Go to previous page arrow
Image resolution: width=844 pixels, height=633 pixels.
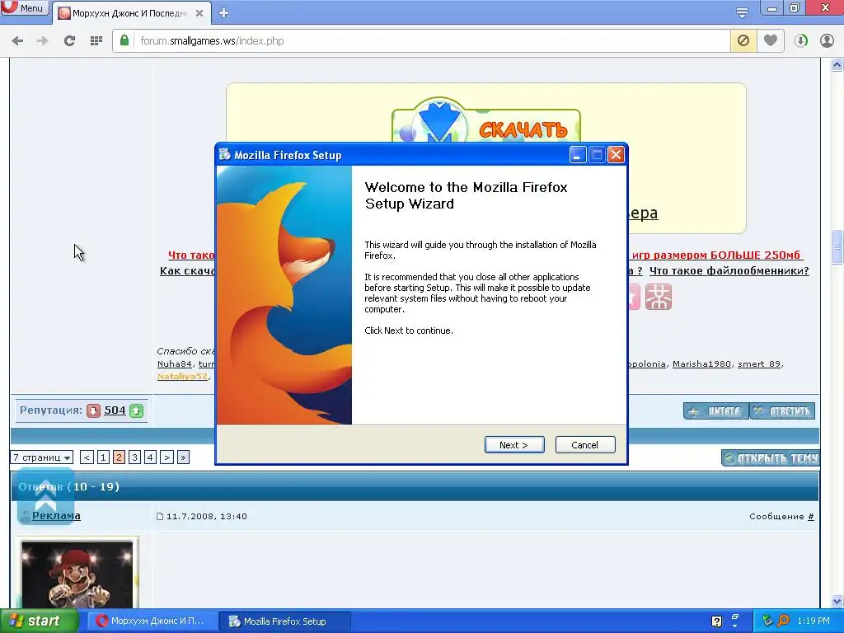click(87, 457)
